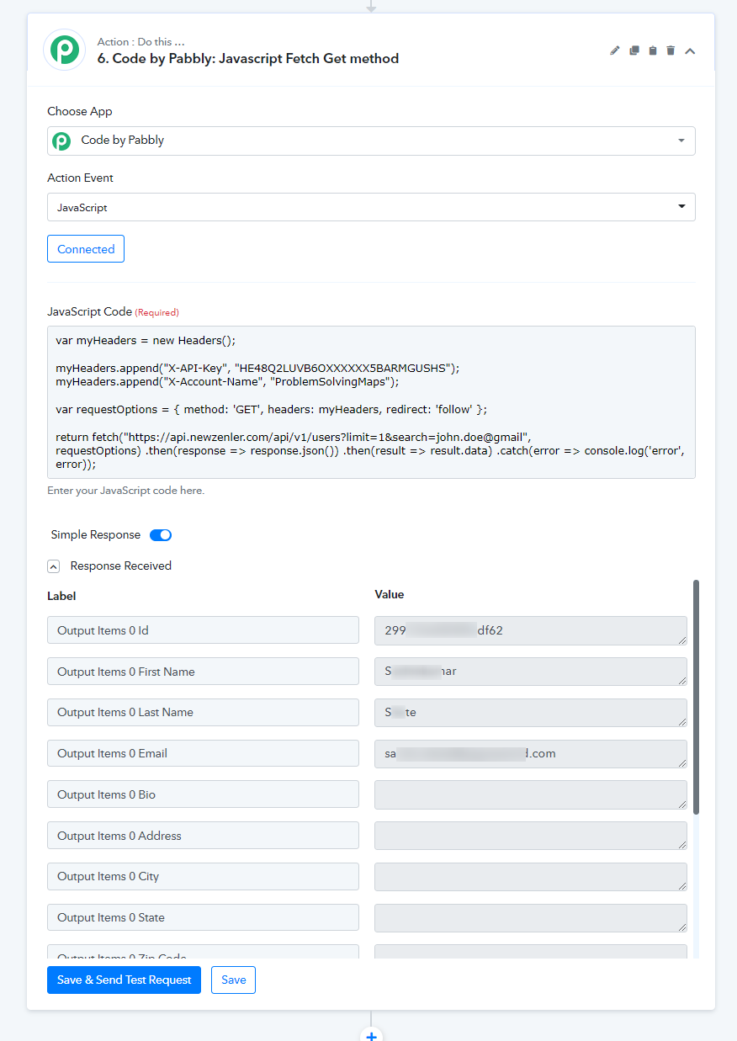The image size is (737, 1041).
Task: Click the Output Items 0 City value field
Action: tap(530, 877)
